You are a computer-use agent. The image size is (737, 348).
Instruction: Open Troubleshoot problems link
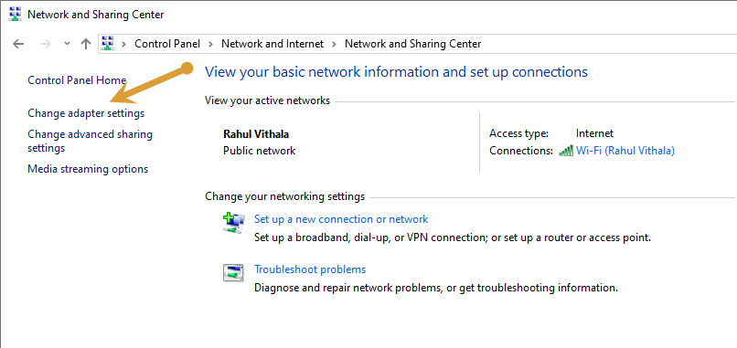[x=310, y=269]
